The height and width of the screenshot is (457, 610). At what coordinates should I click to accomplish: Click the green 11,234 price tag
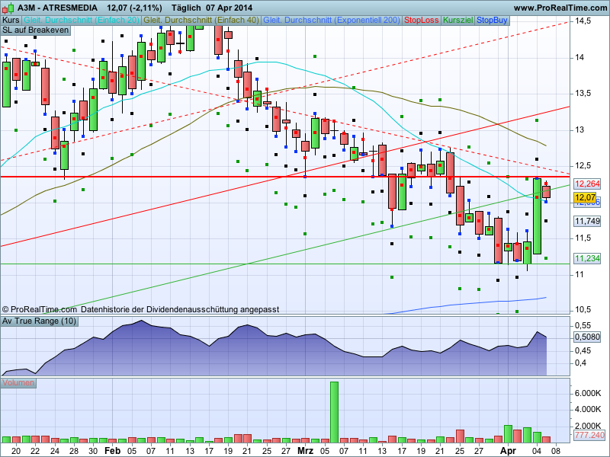tap(587, 258)
